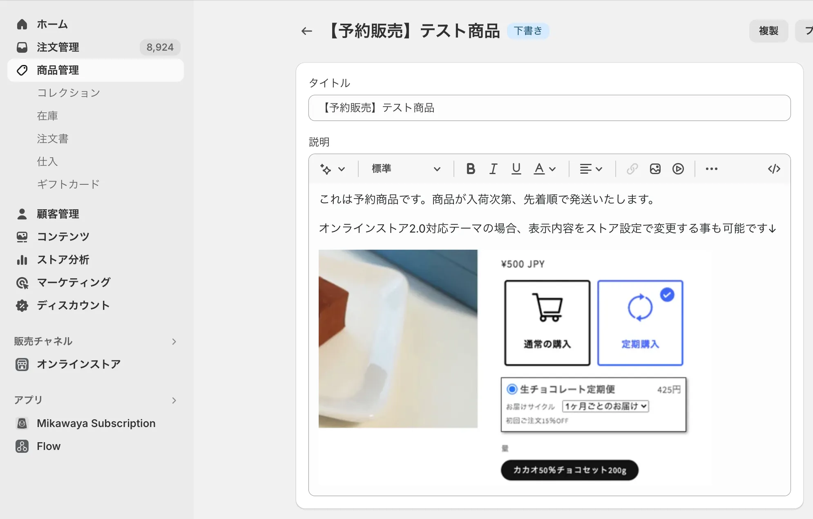Apply underline formatting
Viewport: 813px width, 519px height.
click(x=516, y=169)
